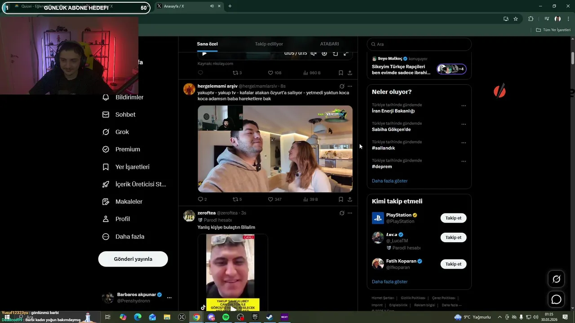Open more options for zeroftea post
The width and height of the screenshot is (575, 323).
(350, 213)
